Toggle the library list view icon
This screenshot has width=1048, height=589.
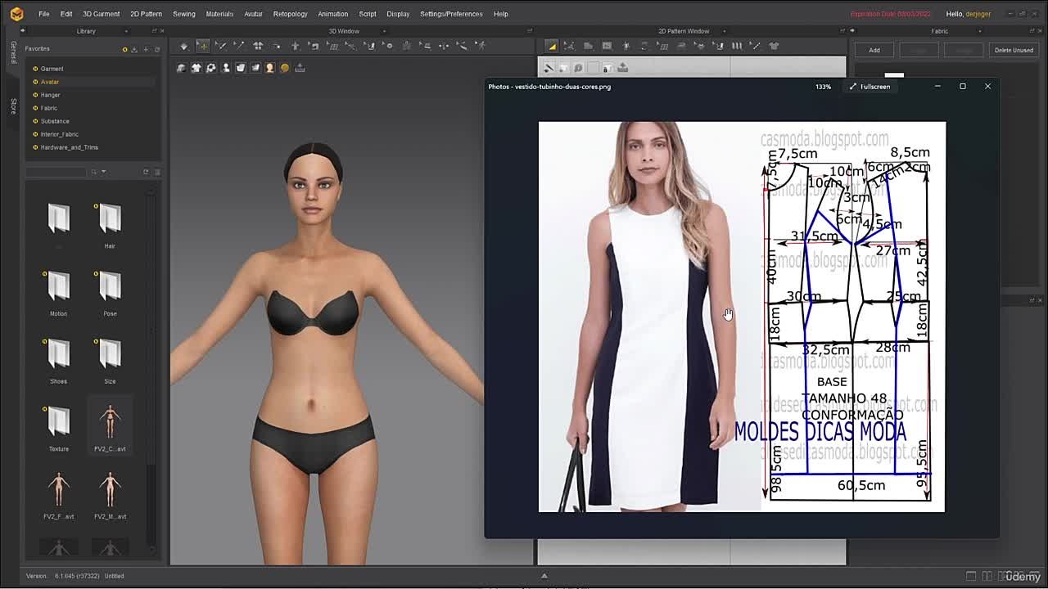(157, 172)
